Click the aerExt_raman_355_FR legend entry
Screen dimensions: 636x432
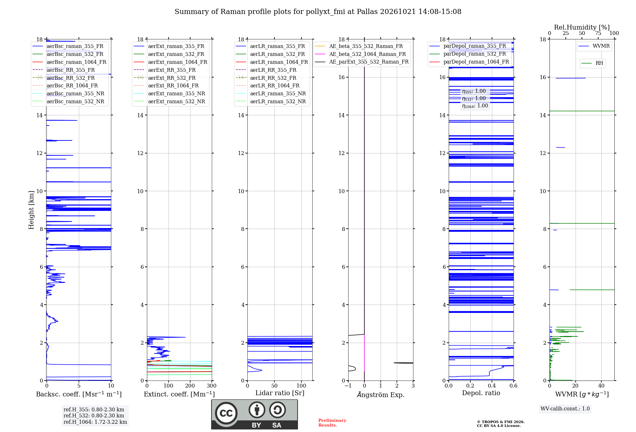click(x=169, y=46)
